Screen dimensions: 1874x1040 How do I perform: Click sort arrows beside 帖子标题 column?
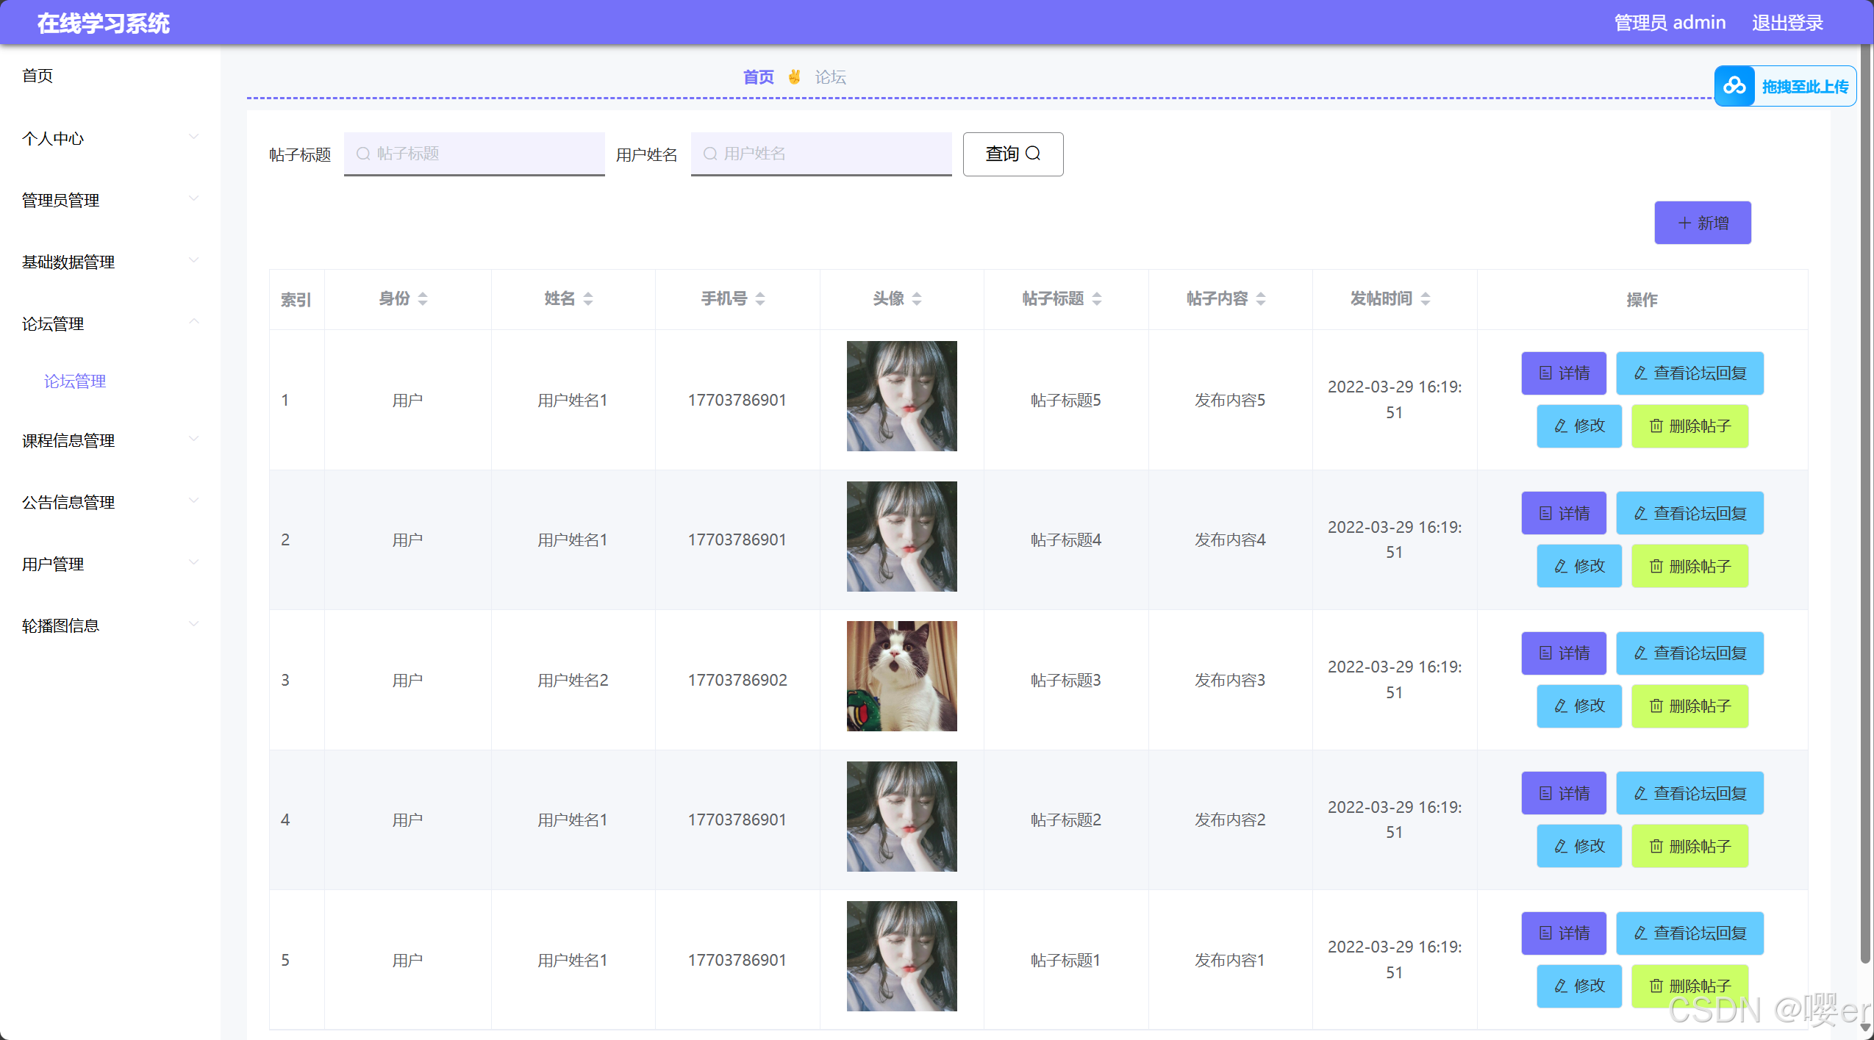pos(1097,298)
